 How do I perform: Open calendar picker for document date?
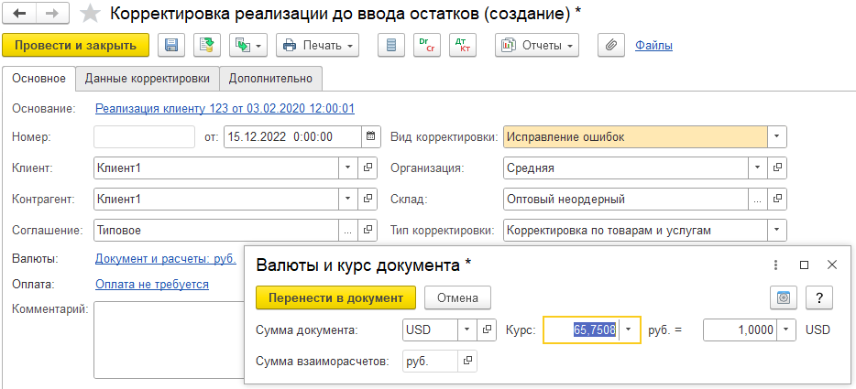point(370,137)
